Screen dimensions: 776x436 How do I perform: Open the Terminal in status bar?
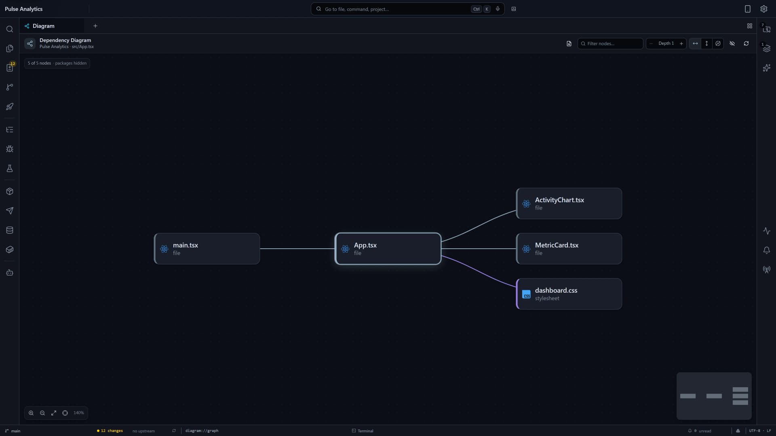pyautogui.click(x=363, y=431)
